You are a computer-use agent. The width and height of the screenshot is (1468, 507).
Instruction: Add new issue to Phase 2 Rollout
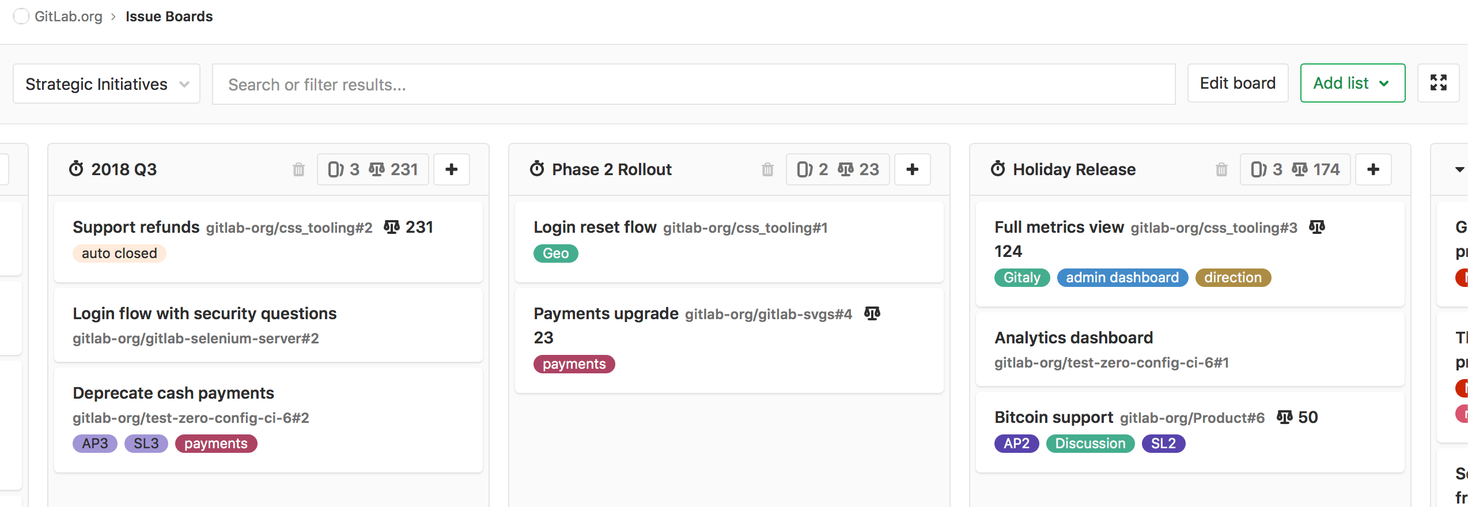click(912, 169)
